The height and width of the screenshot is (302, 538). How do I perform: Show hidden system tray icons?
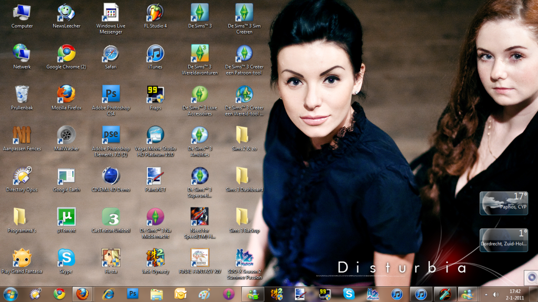[x=486, y=295]
